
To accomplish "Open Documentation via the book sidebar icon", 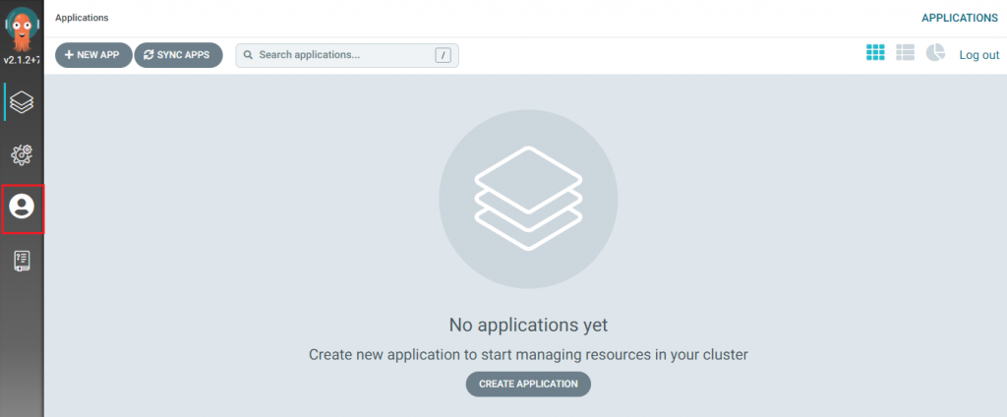I will click(22, 261).
